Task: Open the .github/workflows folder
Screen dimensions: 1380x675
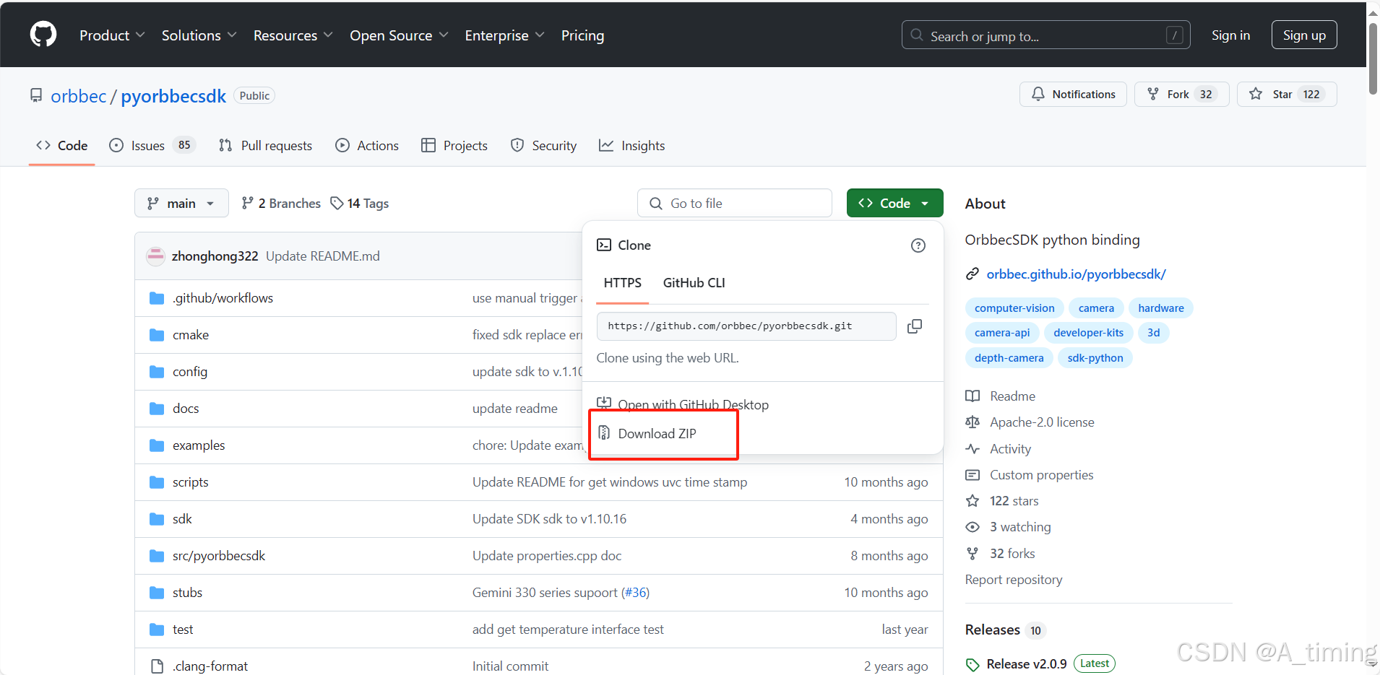Action: coord(223,298)
